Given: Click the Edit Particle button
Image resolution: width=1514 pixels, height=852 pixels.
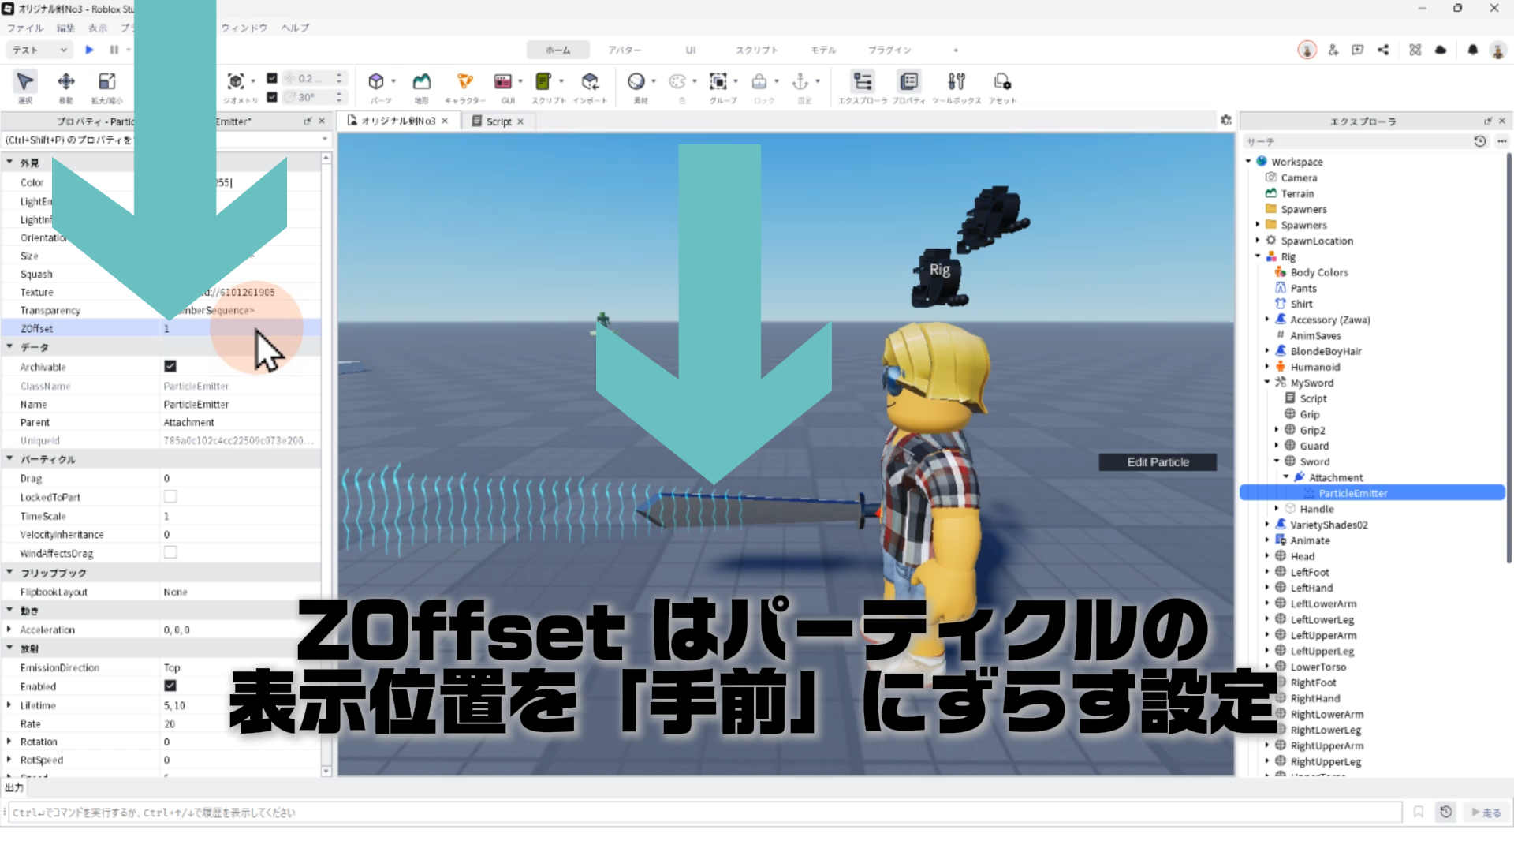Looking at the screenshot, I should coord(1157,462).
